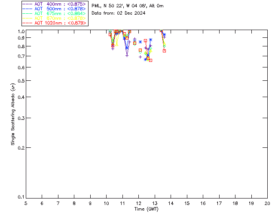
Task: Click the y-axis tick label 1.0
Action: tap(20, 32)
